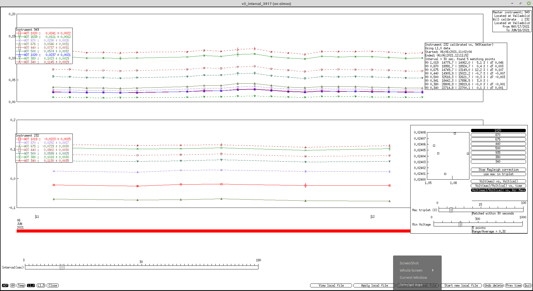The height and width of the screenshot is (291, 533).
Task: Maximize the v3_intercal_3917 window
Action: coord(520,3)
